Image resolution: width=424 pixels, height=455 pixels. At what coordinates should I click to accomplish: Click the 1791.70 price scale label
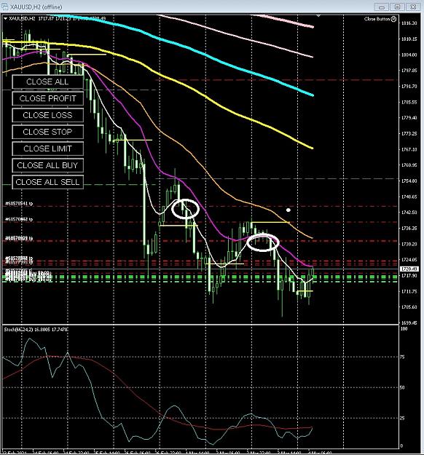[x=409, y=86]
